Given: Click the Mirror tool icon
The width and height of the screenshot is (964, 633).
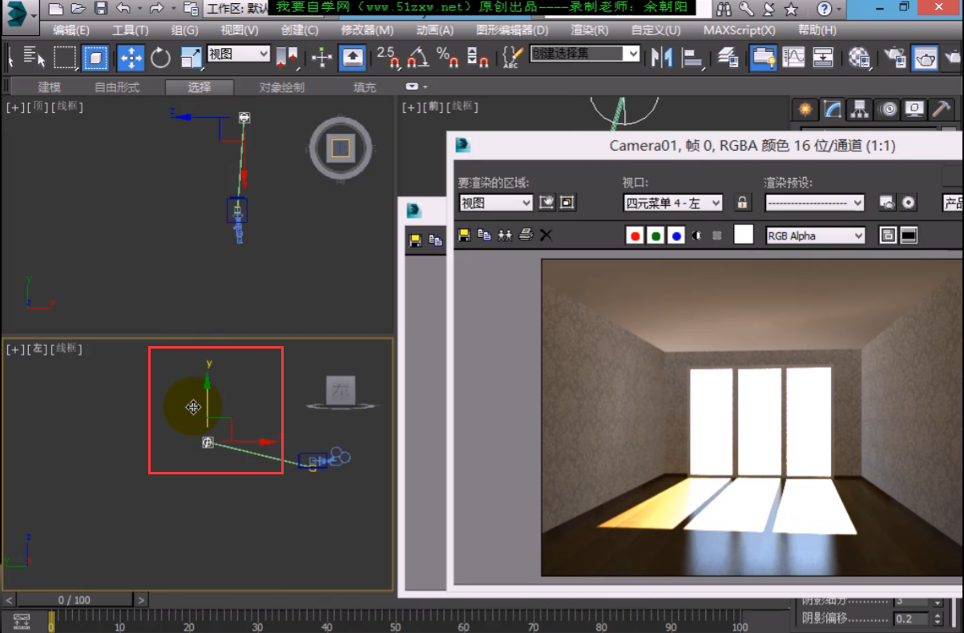Looking at the screenshot, I should pos(662,58).
